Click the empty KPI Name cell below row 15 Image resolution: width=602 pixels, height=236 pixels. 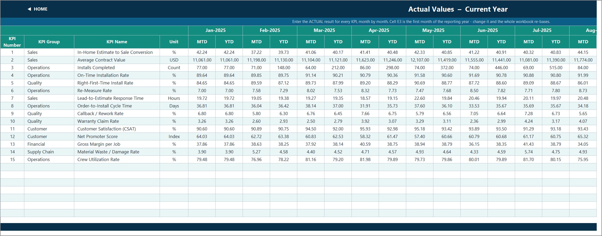click(x=117, y=167)
